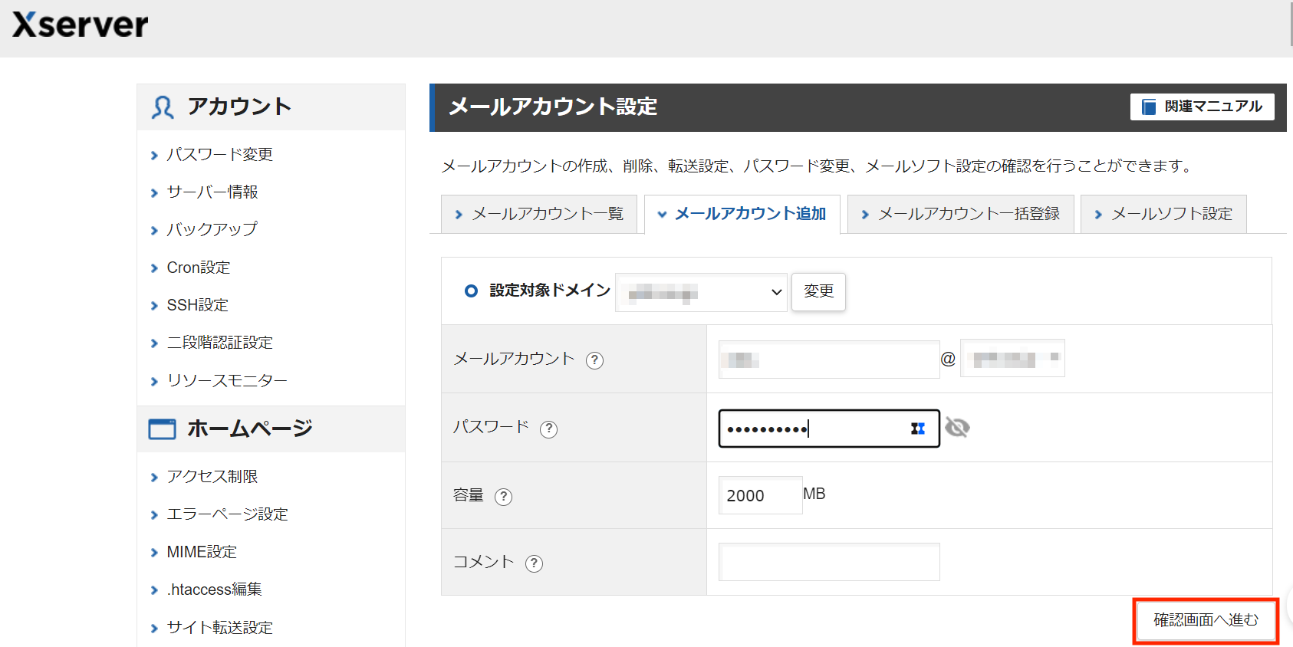Click the ホームページ window icon
Viewport: 1293px width, 647px height.
(162, 429)
